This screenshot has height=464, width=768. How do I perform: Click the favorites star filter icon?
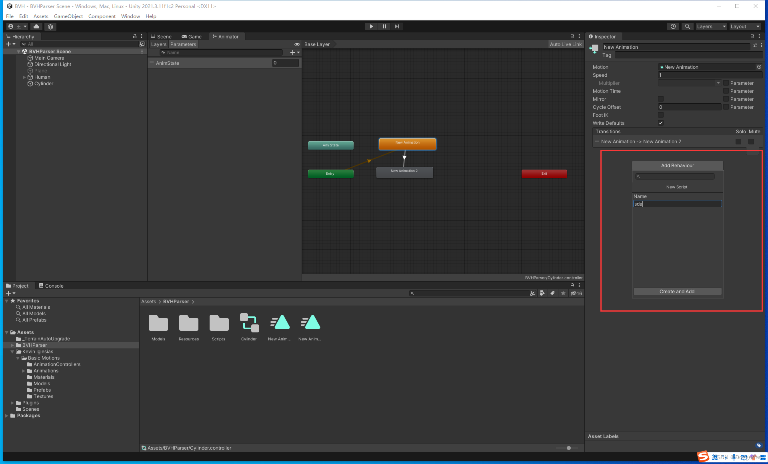tap(563, 293)
